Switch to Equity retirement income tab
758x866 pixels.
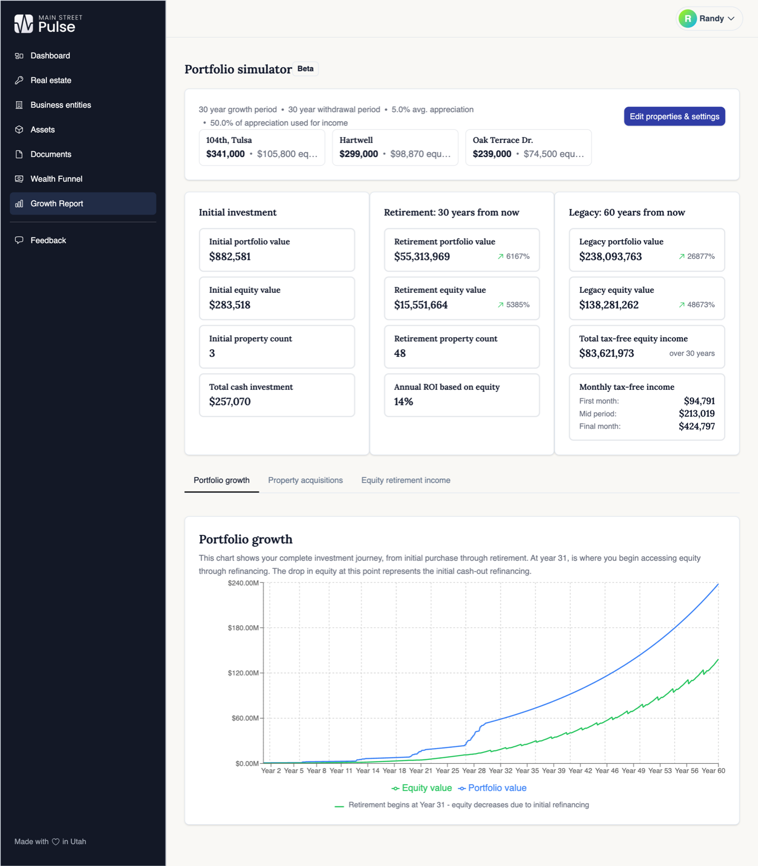click(406, 480)
